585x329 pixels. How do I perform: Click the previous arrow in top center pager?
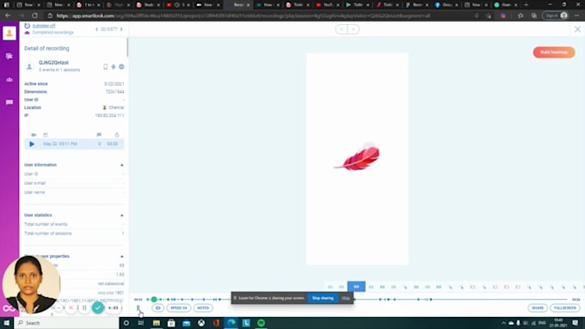[342, 29]
